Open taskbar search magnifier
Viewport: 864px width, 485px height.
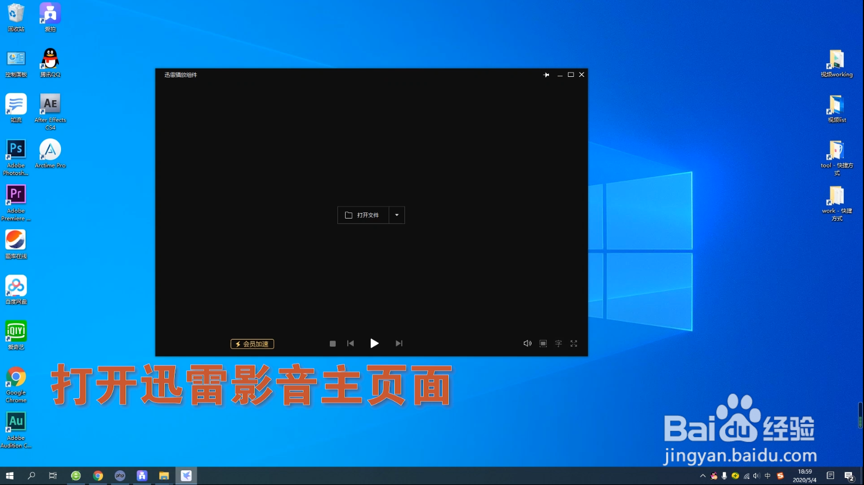31,476
